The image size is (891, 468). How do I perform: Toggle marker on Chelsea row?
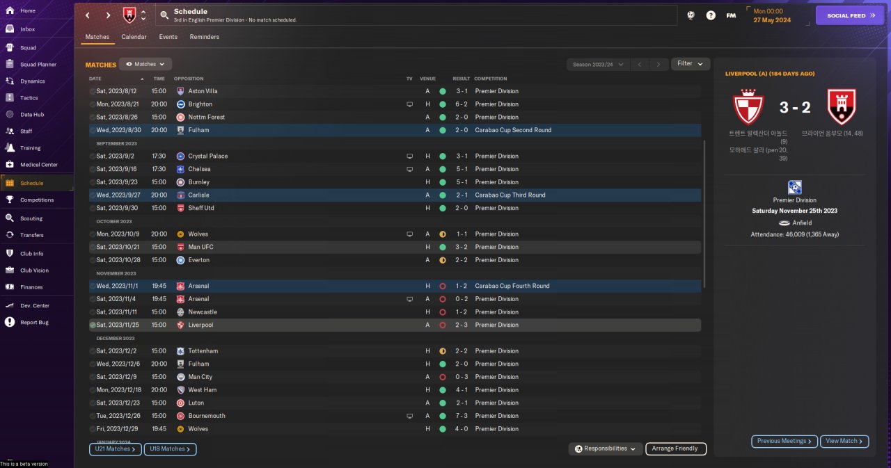point(93,169)
